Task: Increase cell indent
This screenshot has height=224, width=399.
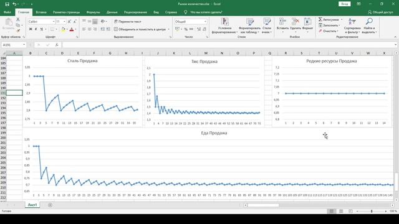Action: click(108, 29)
